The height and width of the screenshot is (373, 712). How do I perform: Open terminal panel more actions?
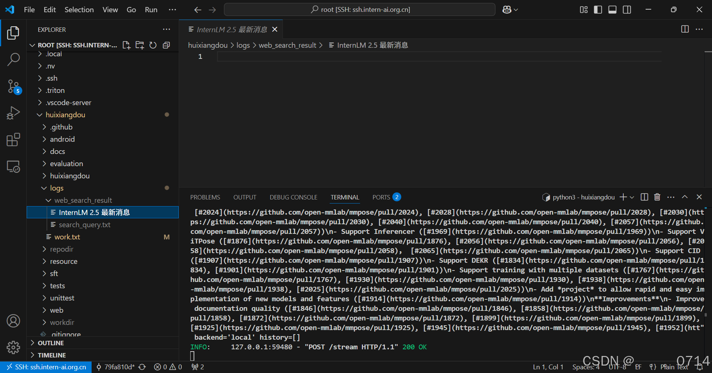[x=671, y=197]
